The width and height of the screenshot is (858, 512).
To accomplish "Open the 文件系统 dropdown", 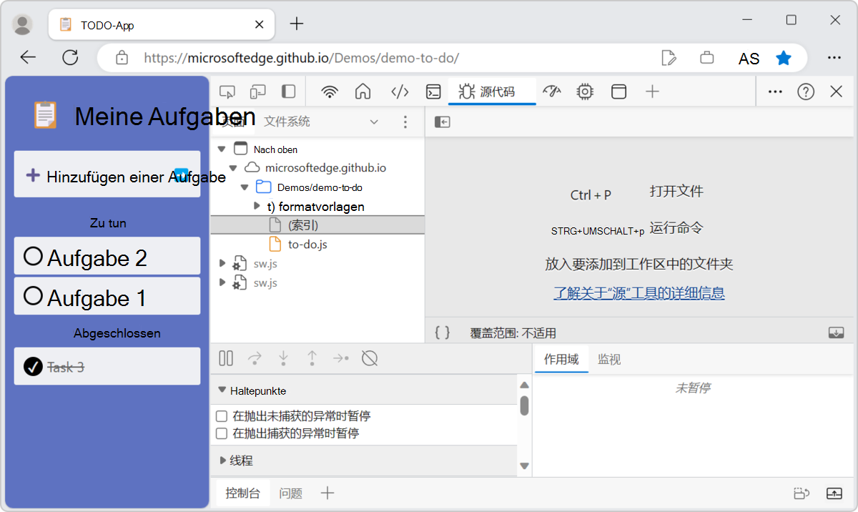I will [373, 122].
